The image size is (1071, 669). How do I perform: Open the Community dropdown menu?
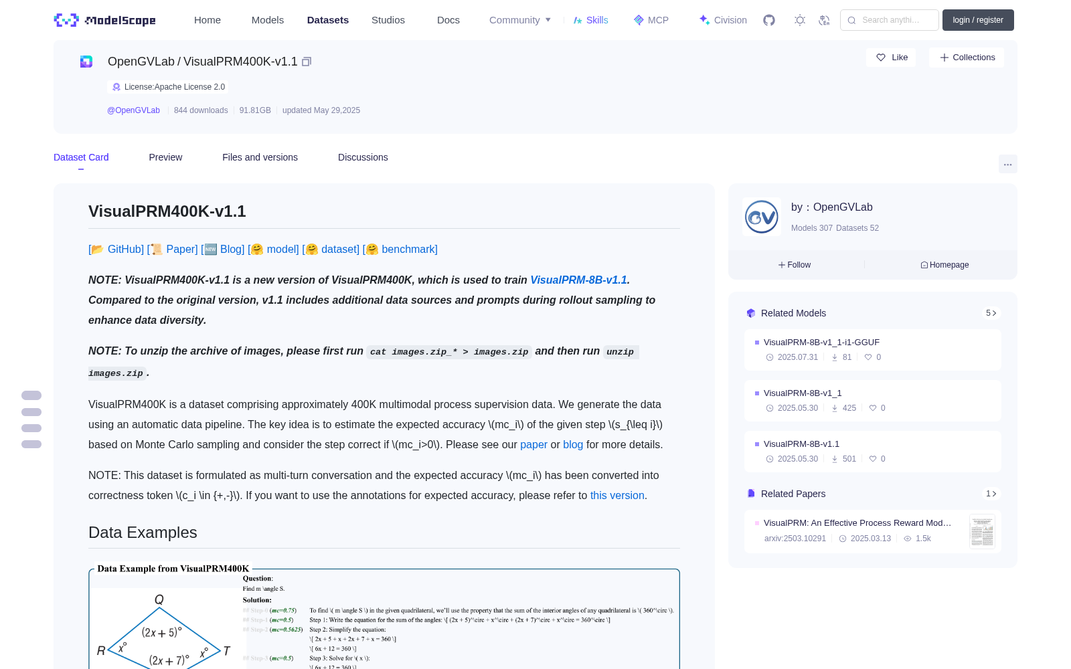520,20
